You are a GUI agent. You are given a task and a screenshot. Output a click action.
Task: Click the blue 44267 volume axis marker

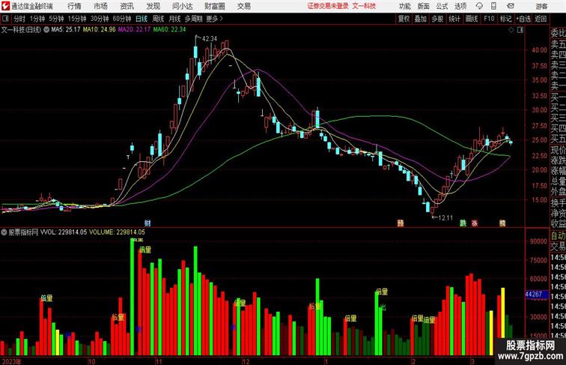[x=536, y=295]
